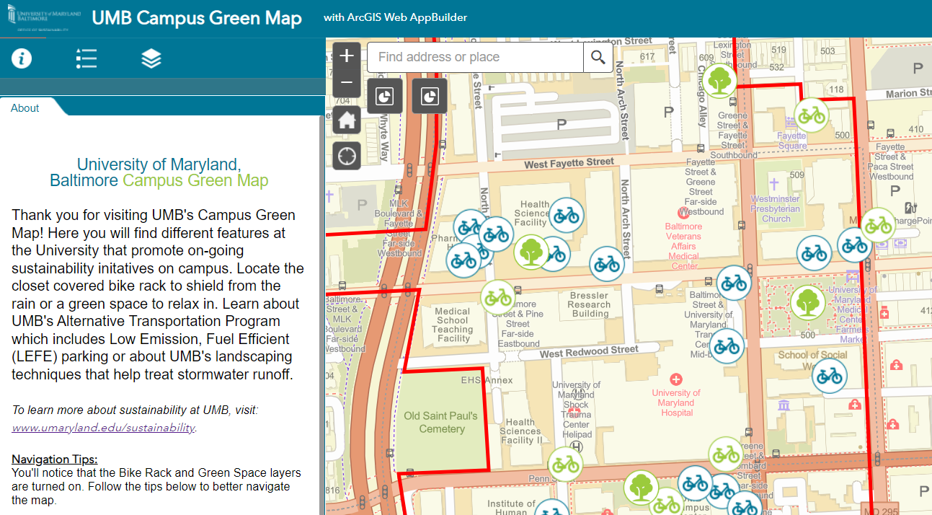Click blue bike marker near Bressler Research Building
The height and width of the screenshot is (515, 932).
click(x=607, y=264)
